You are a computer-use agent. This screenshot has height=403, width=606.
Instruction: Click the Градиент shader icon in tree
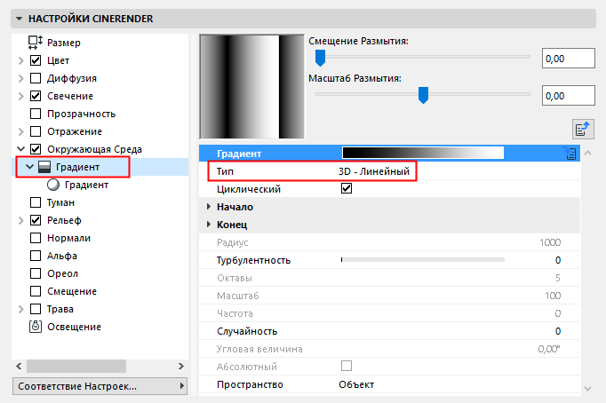pos(44,167)
